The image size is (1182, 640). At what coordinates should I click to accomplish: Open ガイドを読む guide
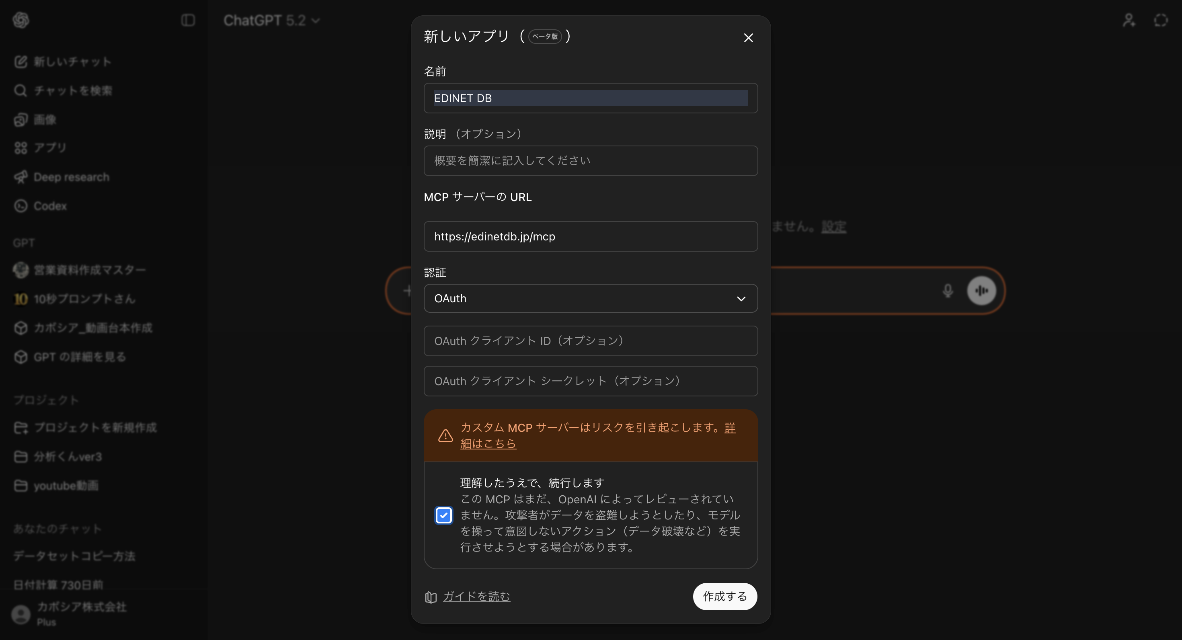click(x=476, y=597)
